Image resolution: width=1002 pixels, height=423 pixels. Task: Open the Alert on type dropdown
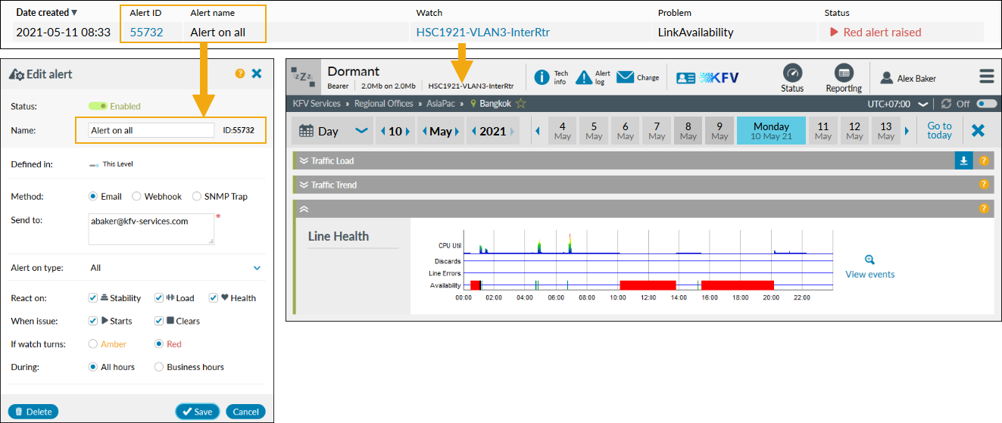pyautogui.click(x=257, y=268)
